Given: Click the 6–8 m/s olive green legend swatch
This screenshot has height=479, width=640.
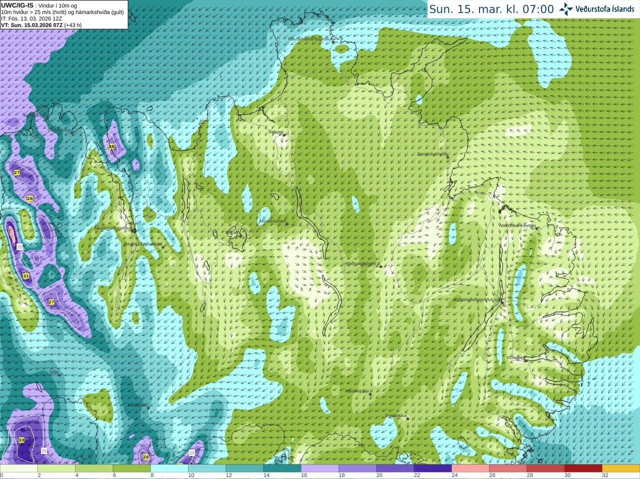Looking at the screenshot, I should (131, 468).
